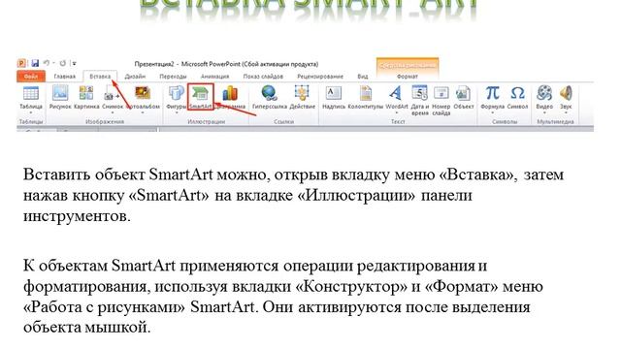Screen dimensions: 621x349
Task: Click the Символы group label
Action: tap(505, 122)
